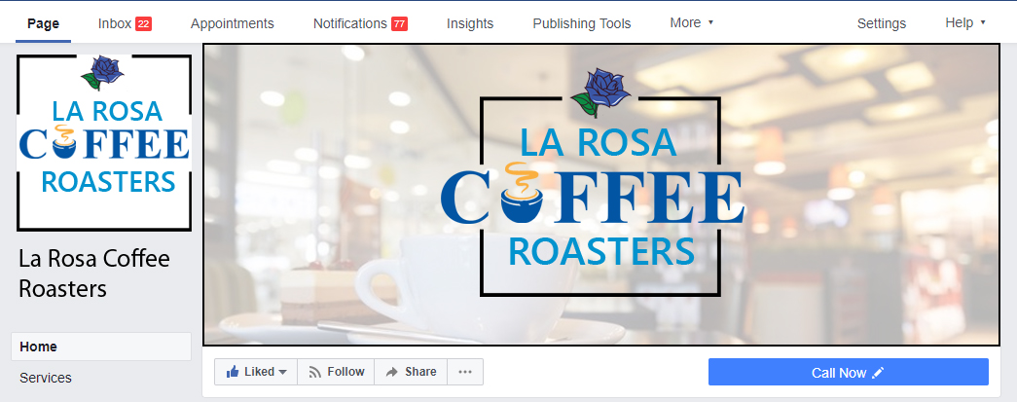Viewport: 1017px width, 402px height.
Task: Expand the Liked dropdown arrow
Action: 282,372
